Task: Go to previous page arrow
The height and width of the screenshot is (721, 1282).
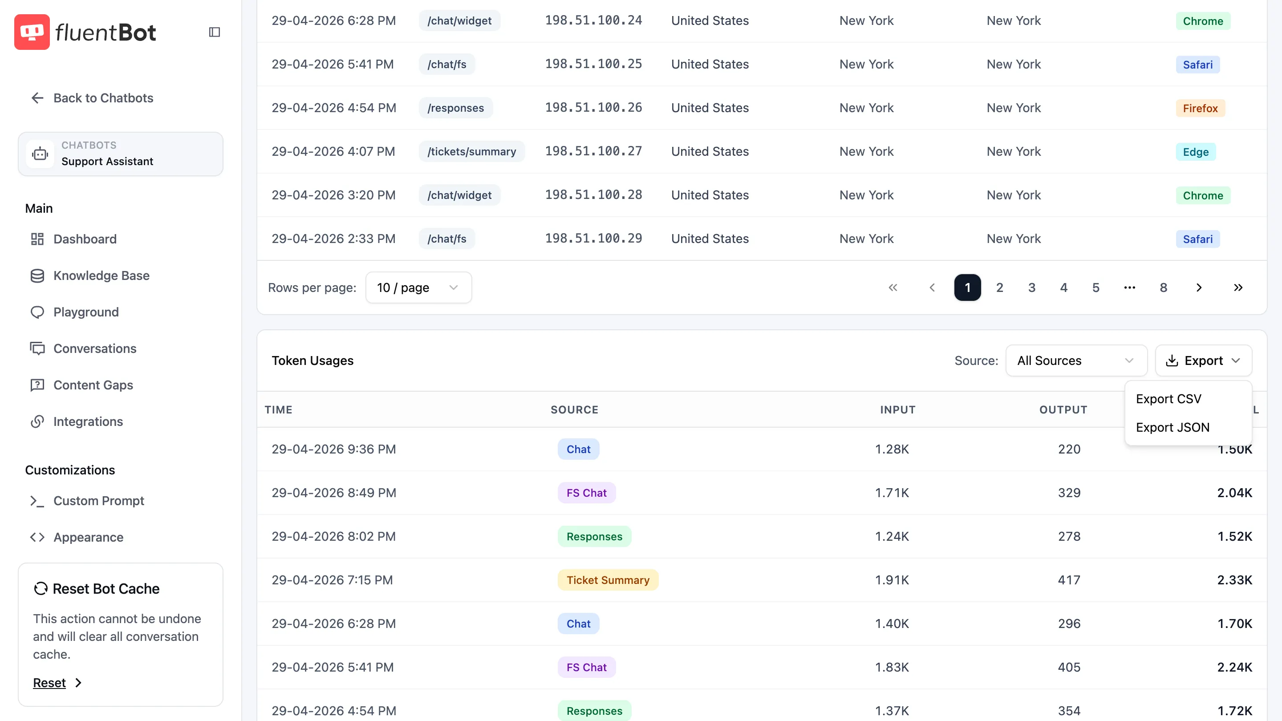Action: point(932,288)
